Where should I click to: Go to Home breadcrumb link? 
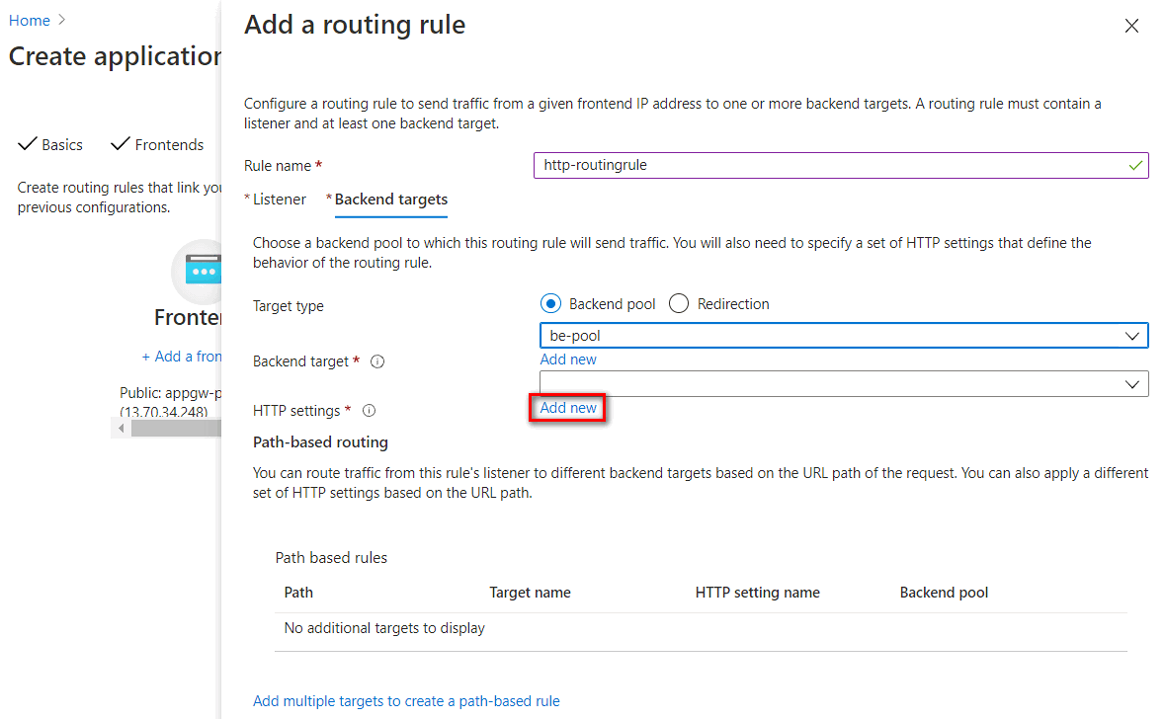click(x=30, y=20)
